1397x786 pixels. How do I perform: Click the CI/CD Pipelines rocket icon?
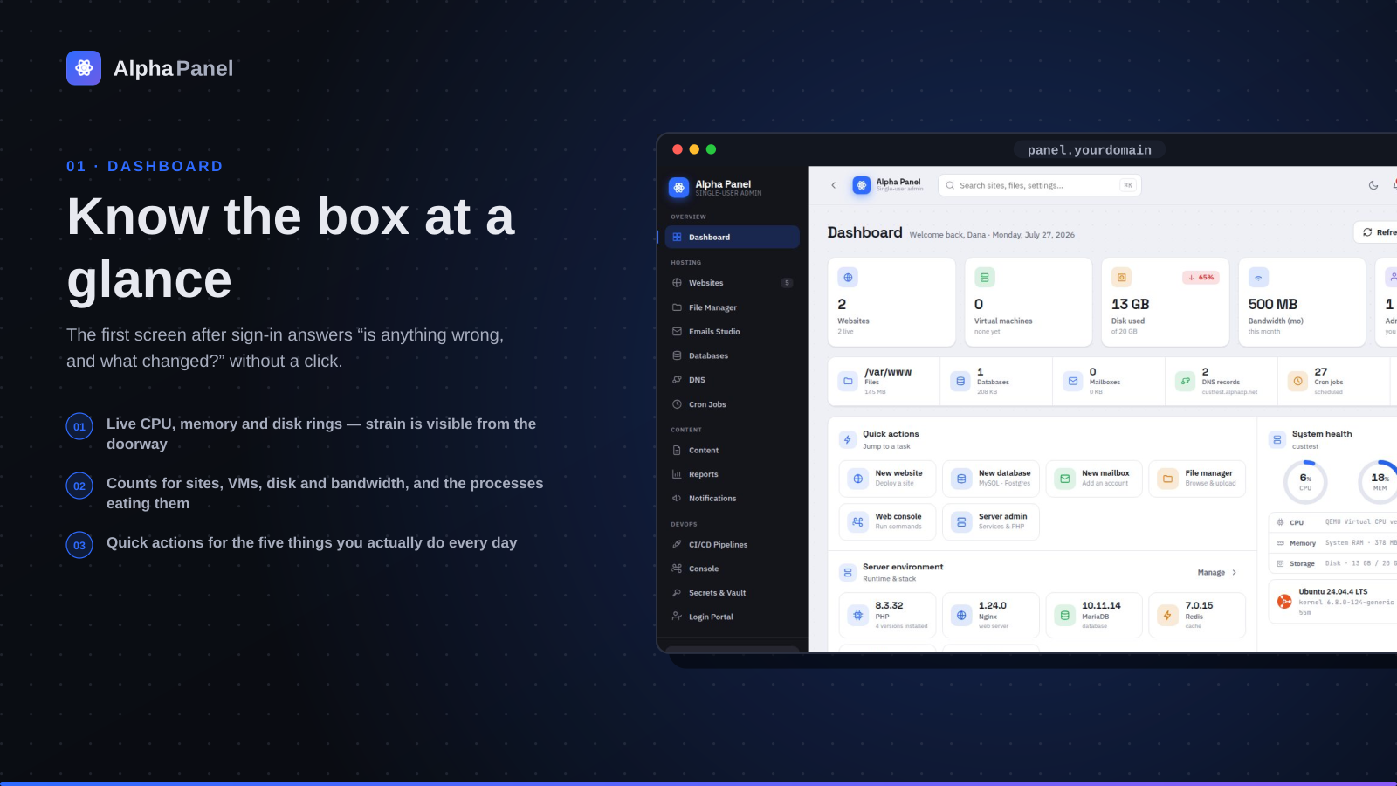(x=677, y=544)
